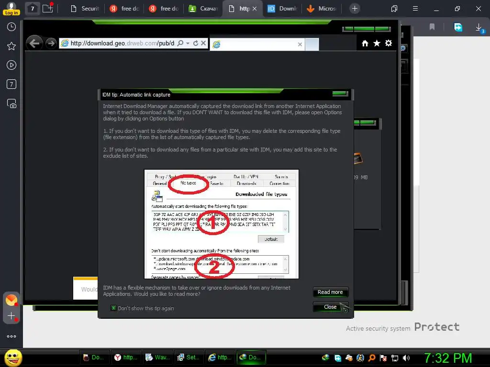This screenshot has height=367, width=490.
Task: Open history clock icon in sidebar
Action: pos(11,27)
